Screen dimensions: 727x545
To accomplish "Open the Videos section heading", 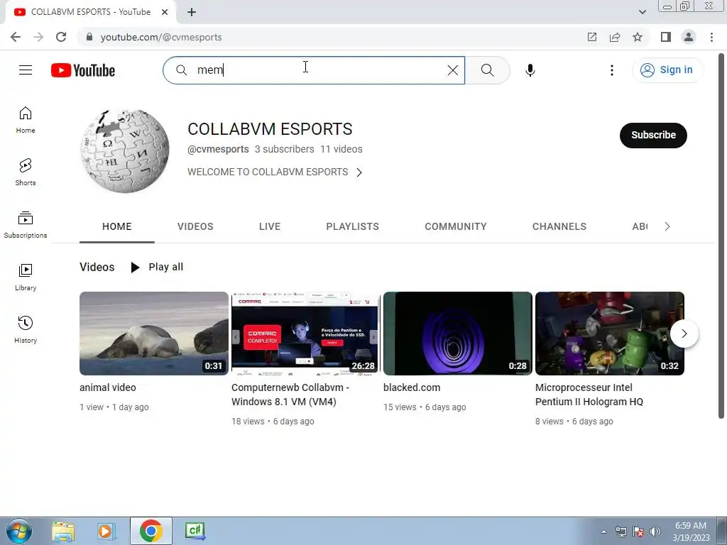I will click(97, 268).
